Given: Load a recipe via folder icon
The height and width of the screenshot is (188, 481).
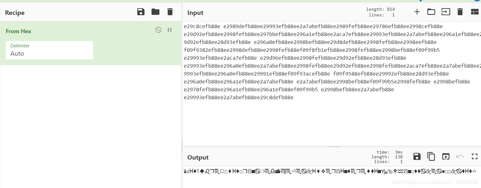Looking at the screenshot, I should (x=155, y=12).
